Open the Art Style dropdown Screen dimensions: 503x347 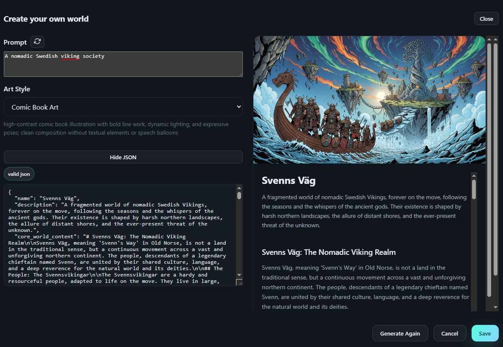tap(123, 107)
